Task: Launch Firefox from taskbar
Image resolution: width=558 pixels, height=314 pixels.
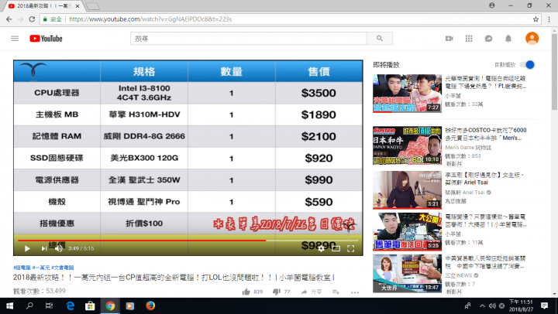Action: pyautogui.click(x=150, y=305)
